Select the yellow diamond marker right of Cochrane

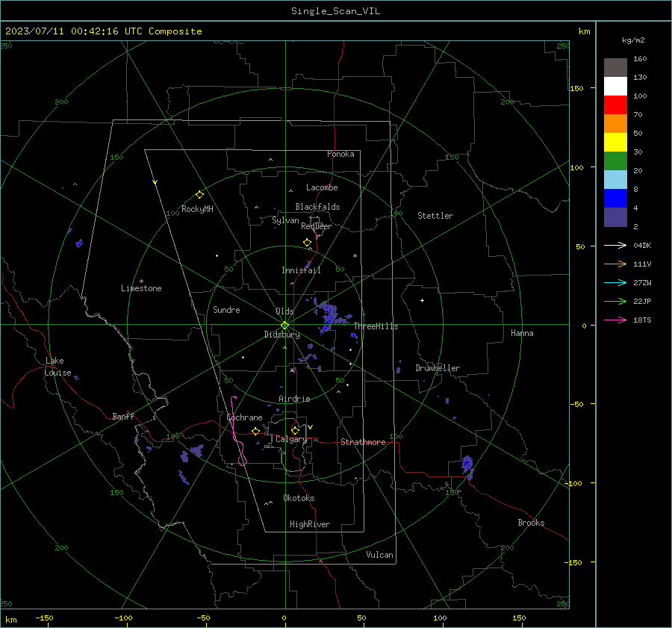256,431
